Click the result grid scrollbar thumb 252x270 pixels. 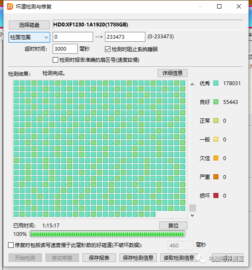(x=193, y=208)
